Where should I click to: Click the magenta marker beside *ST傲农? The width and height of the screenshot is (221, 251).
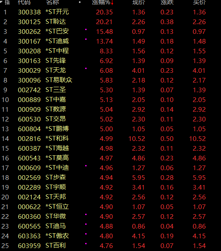coord(86,234)
